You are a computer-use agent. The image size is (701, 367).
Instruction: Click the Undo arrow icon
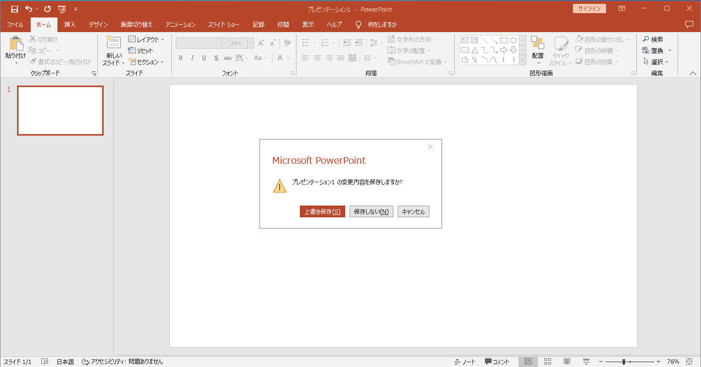(29, 9)
